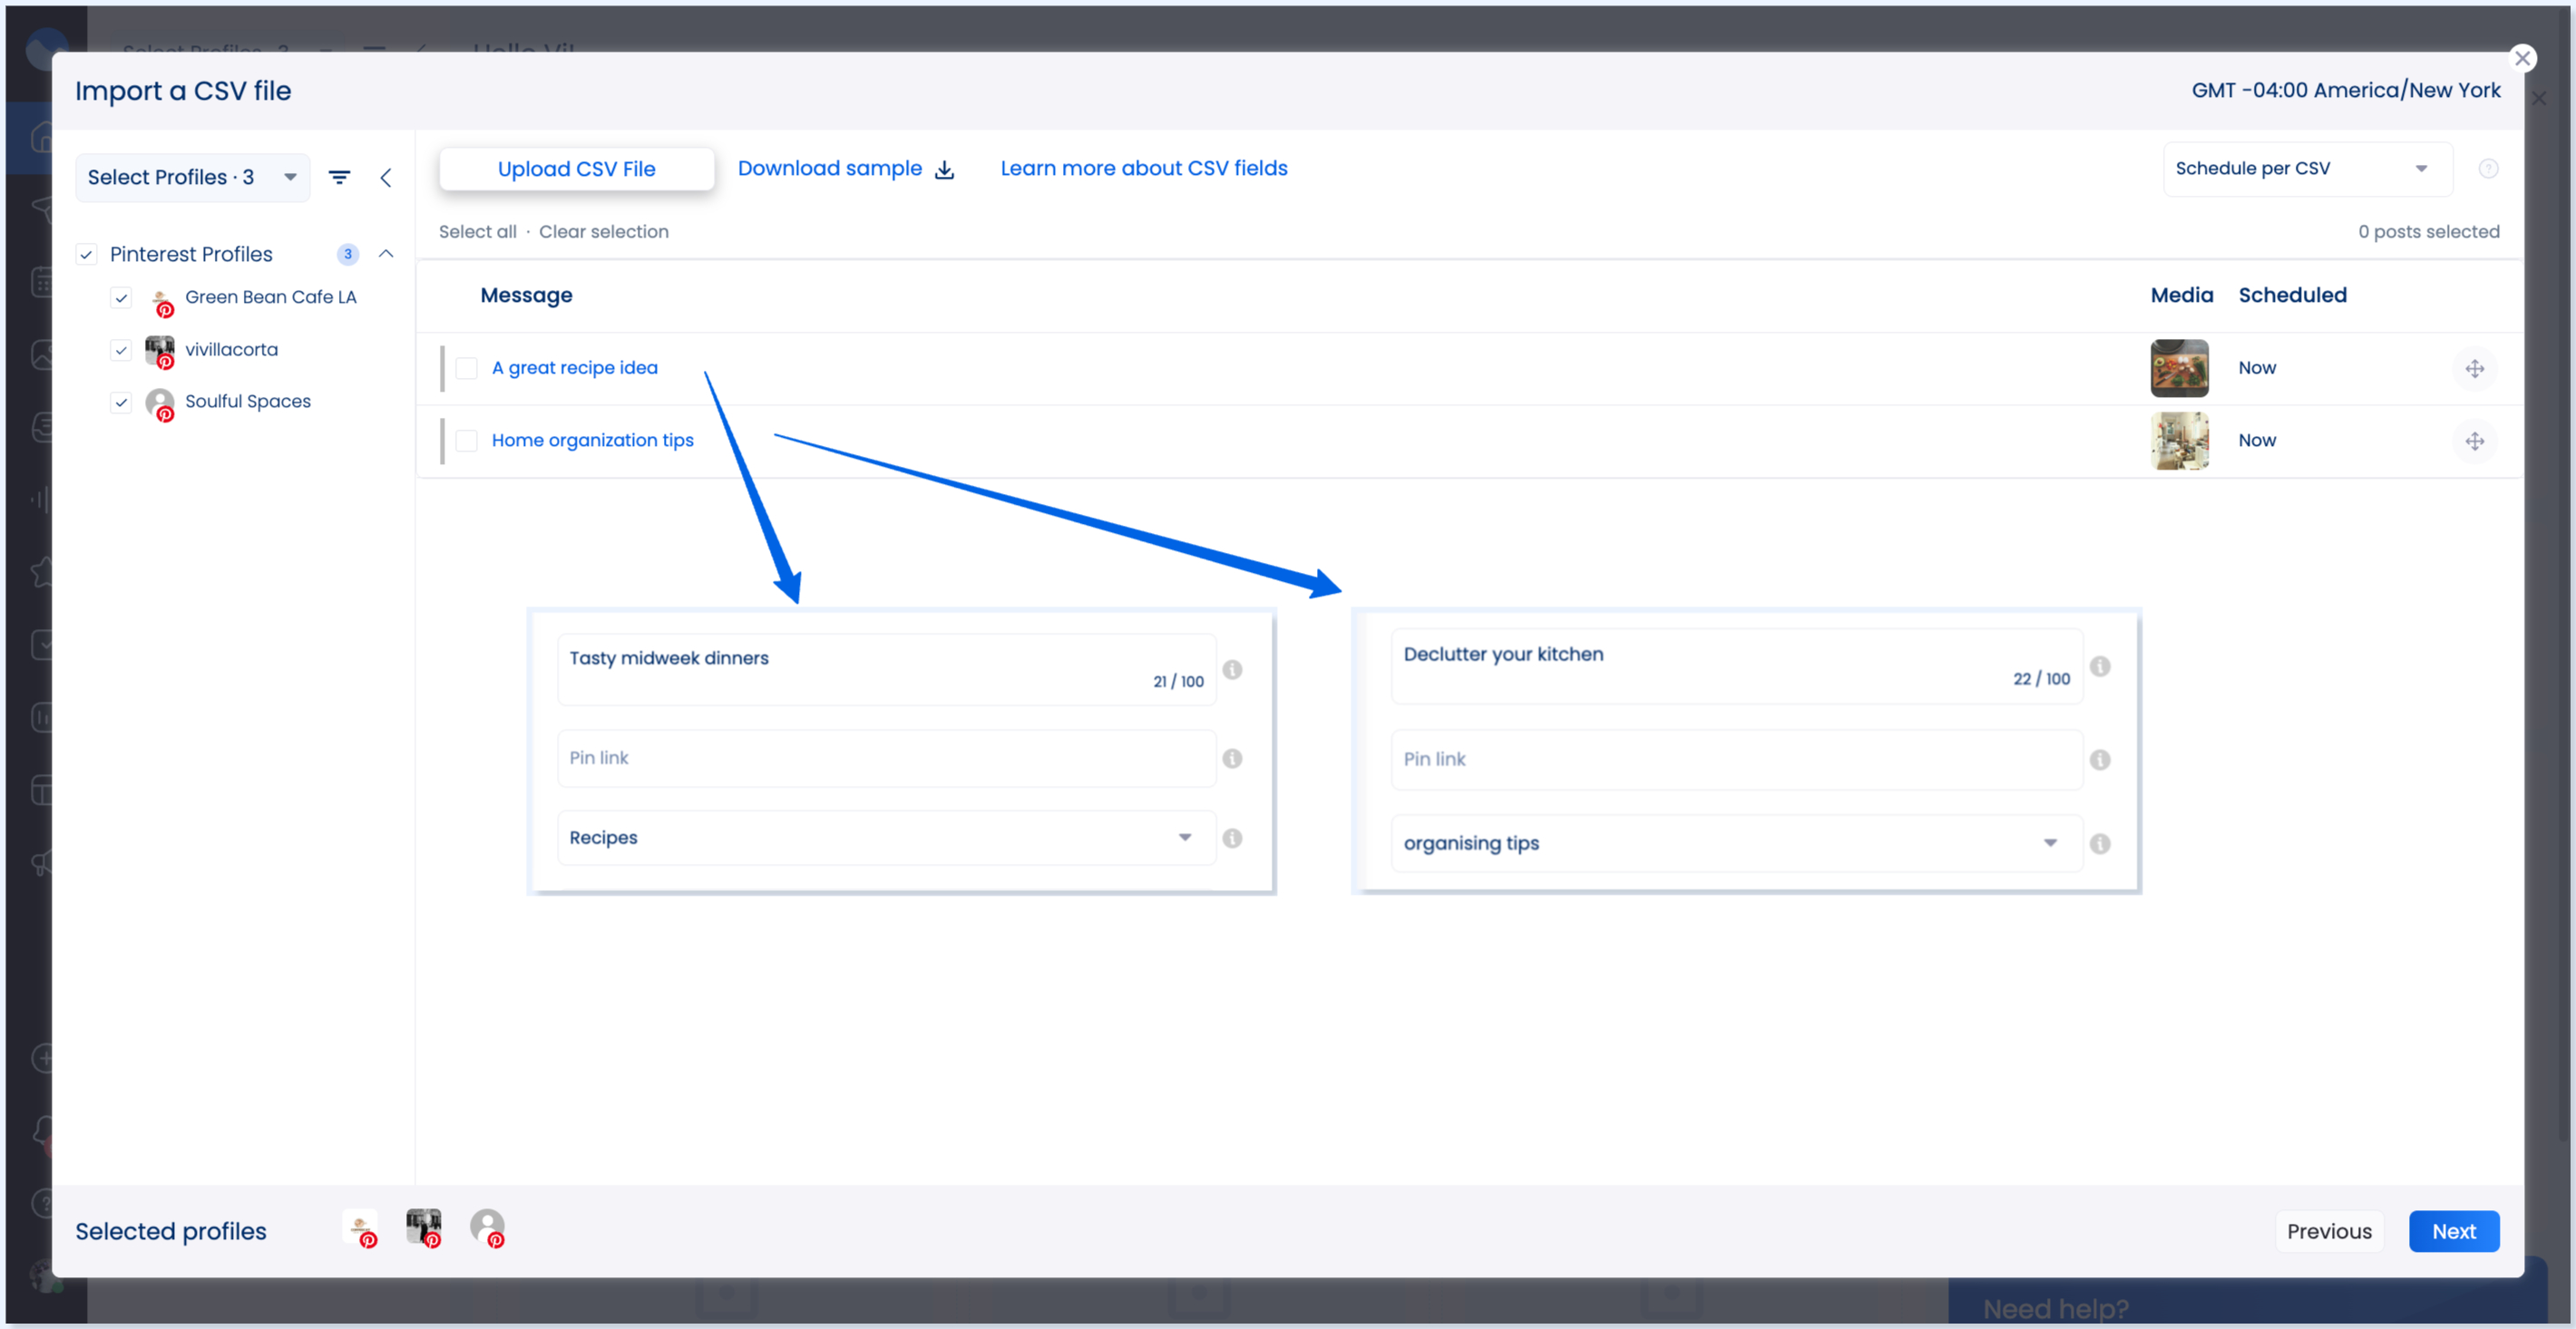
Task: Click Now schedule for Home organization tips
Action: coord(2257,441)
